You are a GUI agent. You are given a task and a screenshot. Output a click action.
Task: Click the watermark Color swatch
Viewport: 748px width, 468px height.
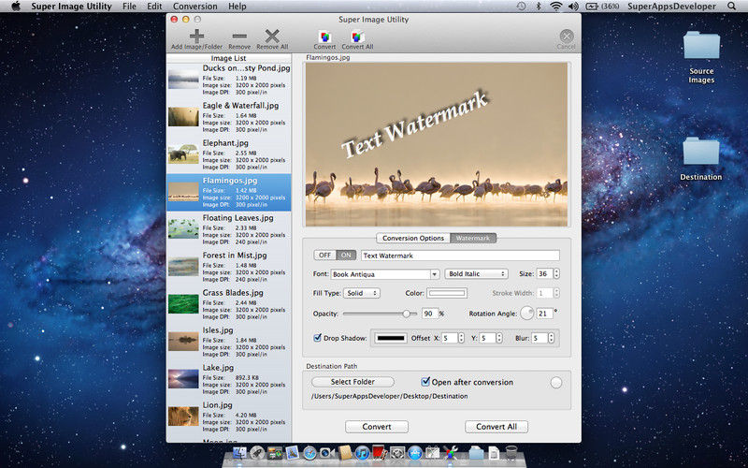447,293
